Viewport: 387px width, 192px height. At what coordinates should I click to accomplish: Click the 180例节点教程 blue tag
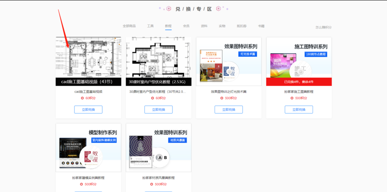click(316, 54)
